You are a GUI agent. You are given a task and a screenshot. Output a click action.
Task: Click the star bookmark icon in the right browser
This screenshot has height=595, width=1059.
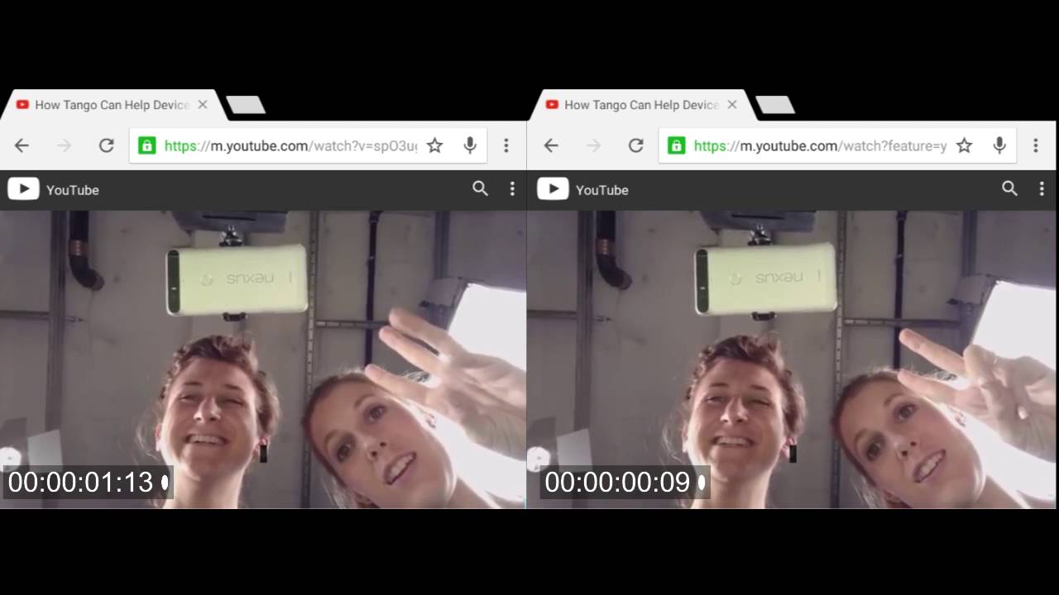tap(964, 145)
